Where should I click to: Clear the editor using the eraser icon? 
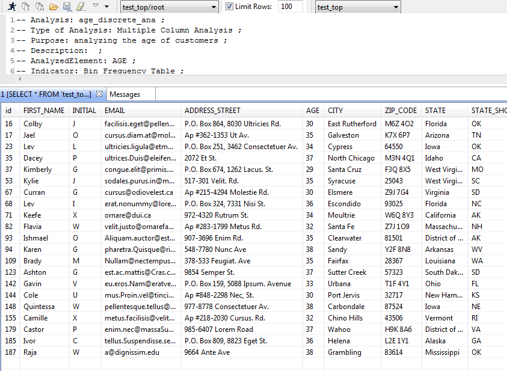[80, 7]
